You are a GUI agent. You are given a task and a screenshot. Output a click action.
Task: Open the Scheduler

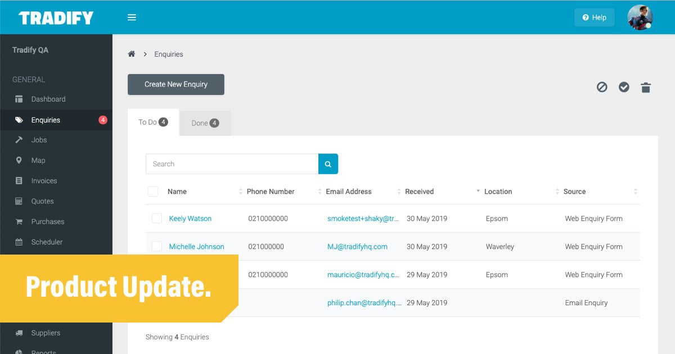coord(46,242)
